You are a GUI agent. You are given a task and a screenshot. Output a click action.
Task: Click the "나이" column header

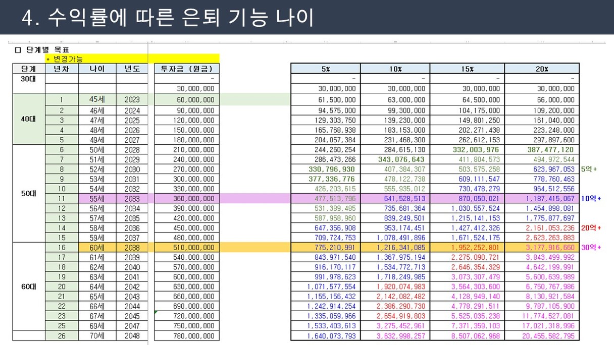[x=97, y=69]
